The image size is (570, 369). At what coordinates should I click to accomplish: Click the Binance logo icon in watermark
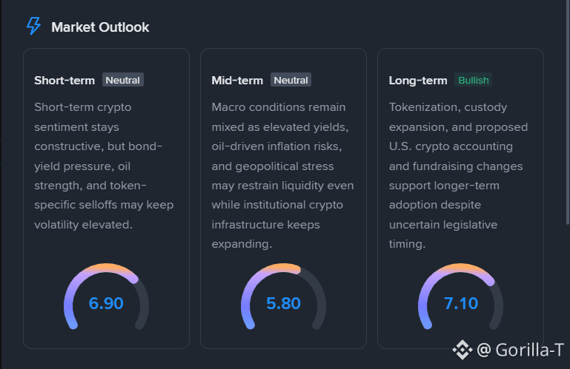(463, 350)
